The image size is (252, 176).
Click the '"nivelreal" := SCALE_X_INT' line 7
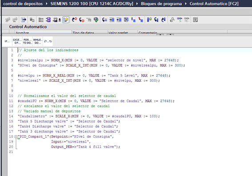coord(89,81)
